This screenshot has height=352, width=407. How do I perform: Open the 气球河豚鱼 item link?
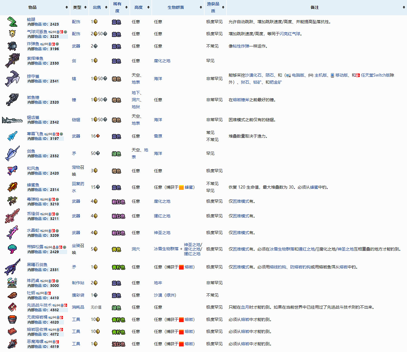[37, 32]
